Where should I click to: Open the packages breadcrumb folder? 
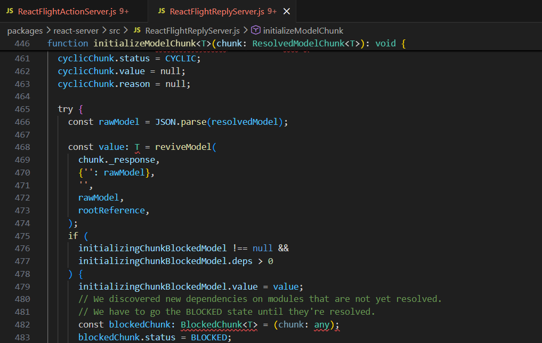tap(25, 30)
